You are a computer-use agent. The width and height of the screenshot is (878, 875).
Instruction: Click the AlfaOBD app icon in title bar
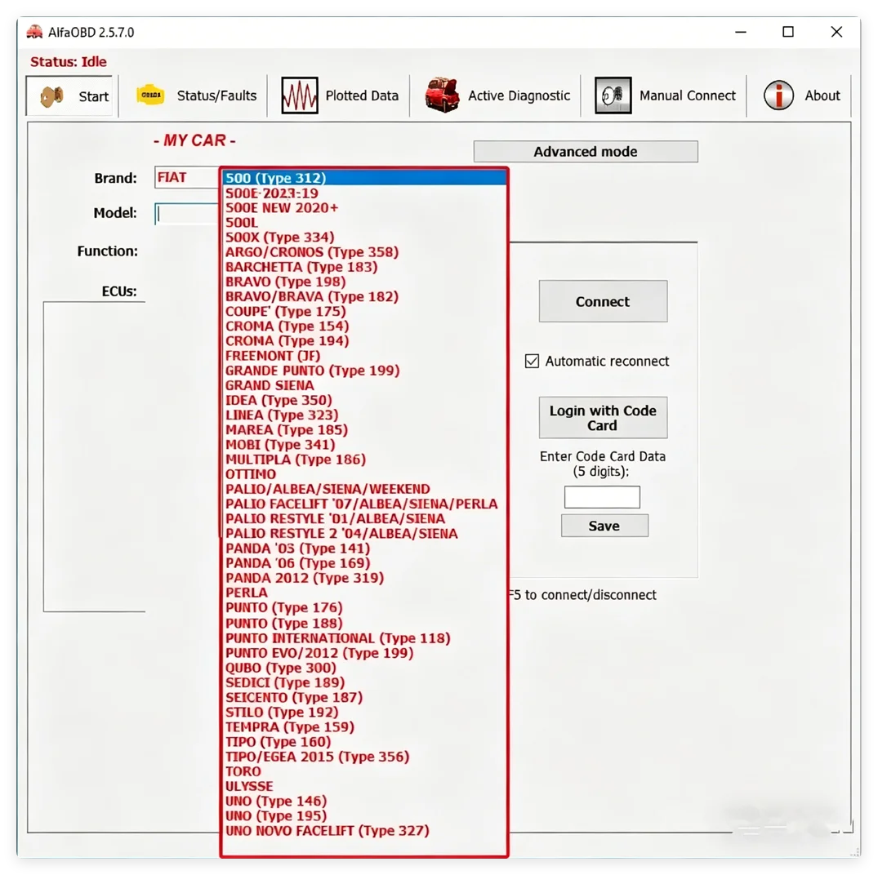[35, 32]
